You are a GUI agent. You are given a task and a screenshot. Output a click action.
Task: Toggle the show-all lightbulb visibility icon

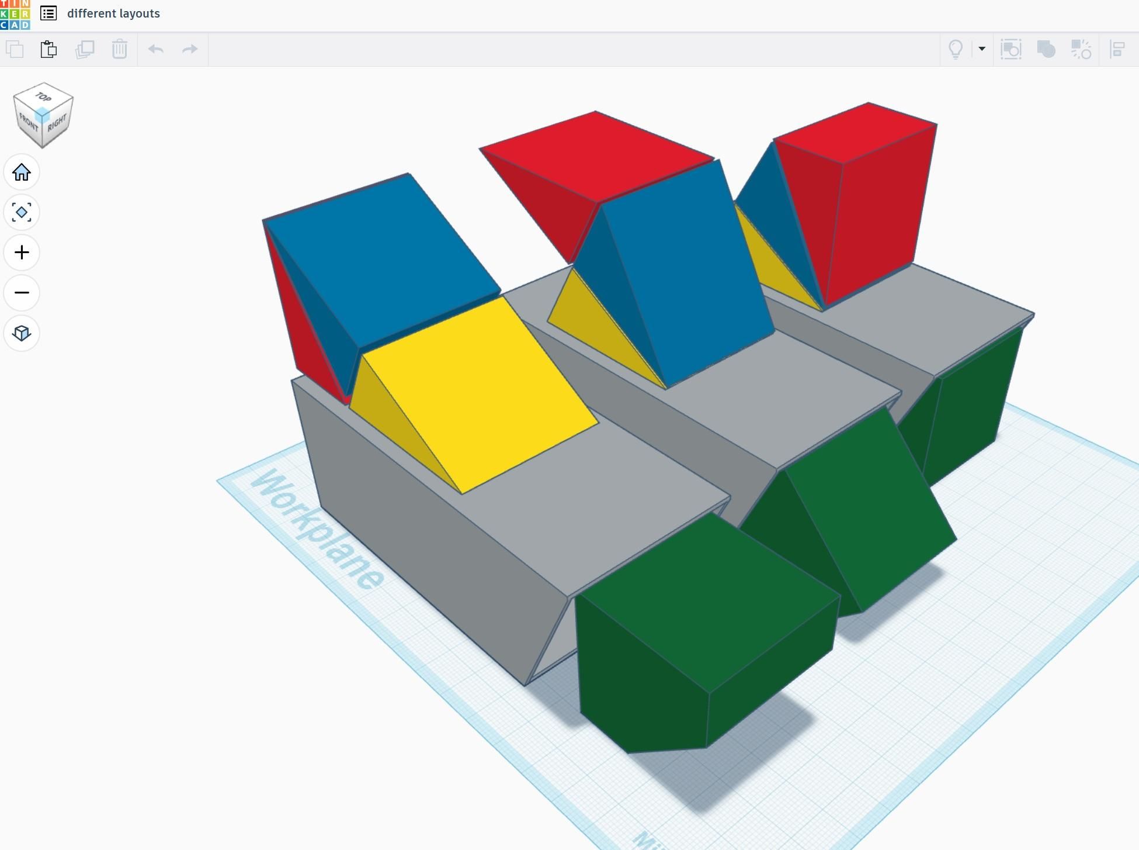[956, 49]
